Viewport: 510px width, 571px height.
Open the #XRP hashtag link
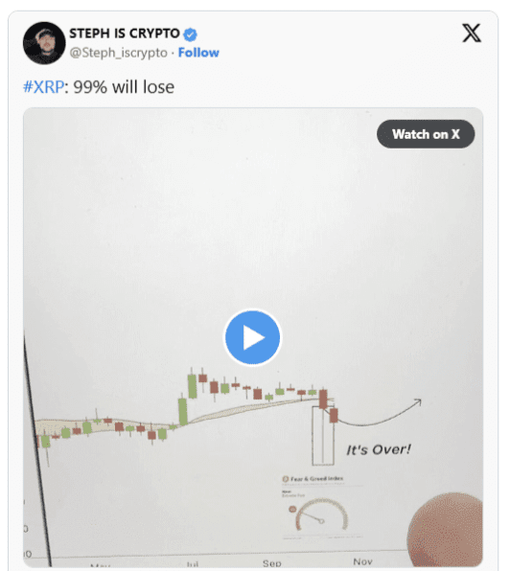(44, 87)
